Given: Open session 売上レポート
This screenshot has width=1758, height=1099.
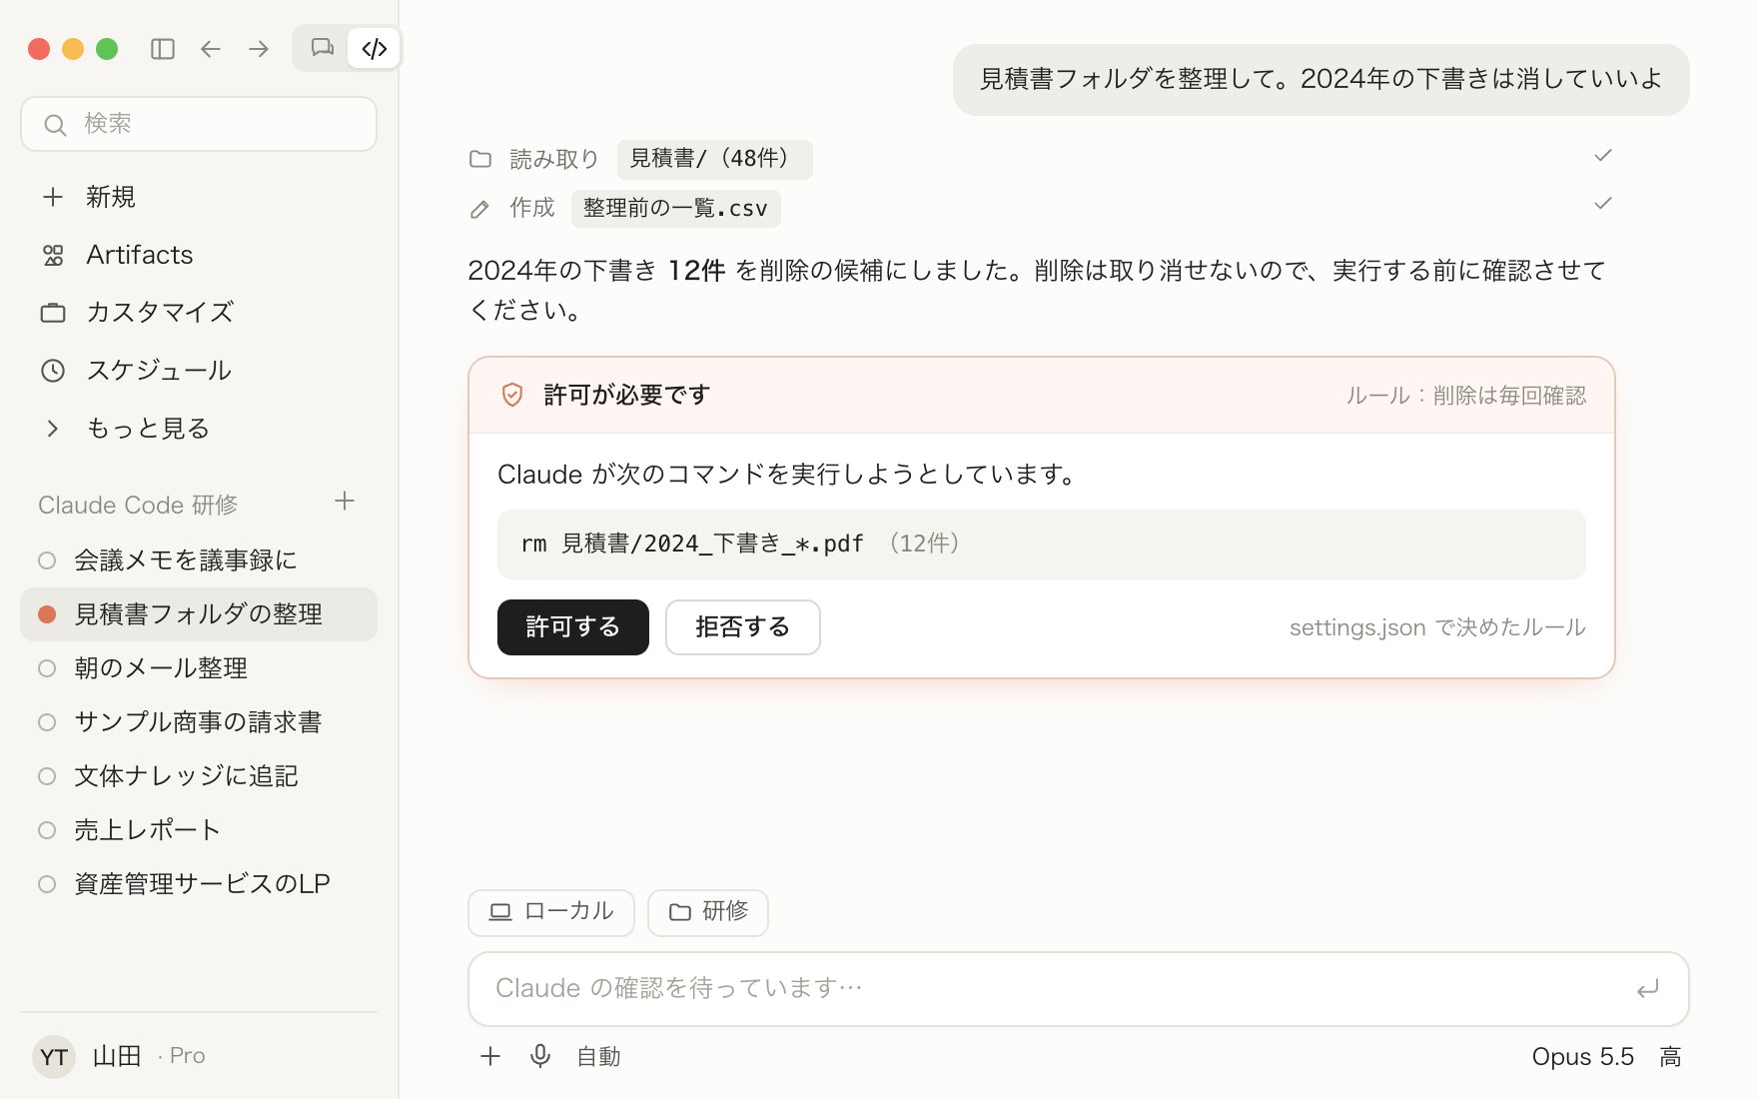Looking at the screenshot, I should pos(199,830).
